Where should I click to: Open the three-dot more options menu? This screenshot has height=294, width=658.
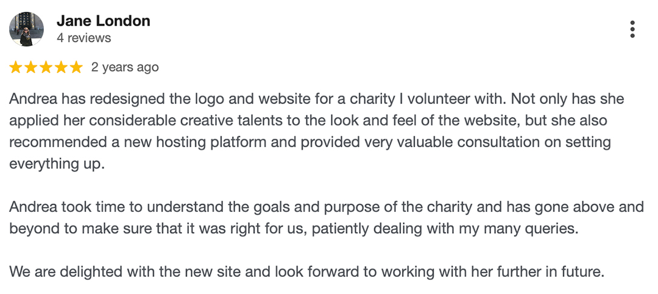click(632, 29)
